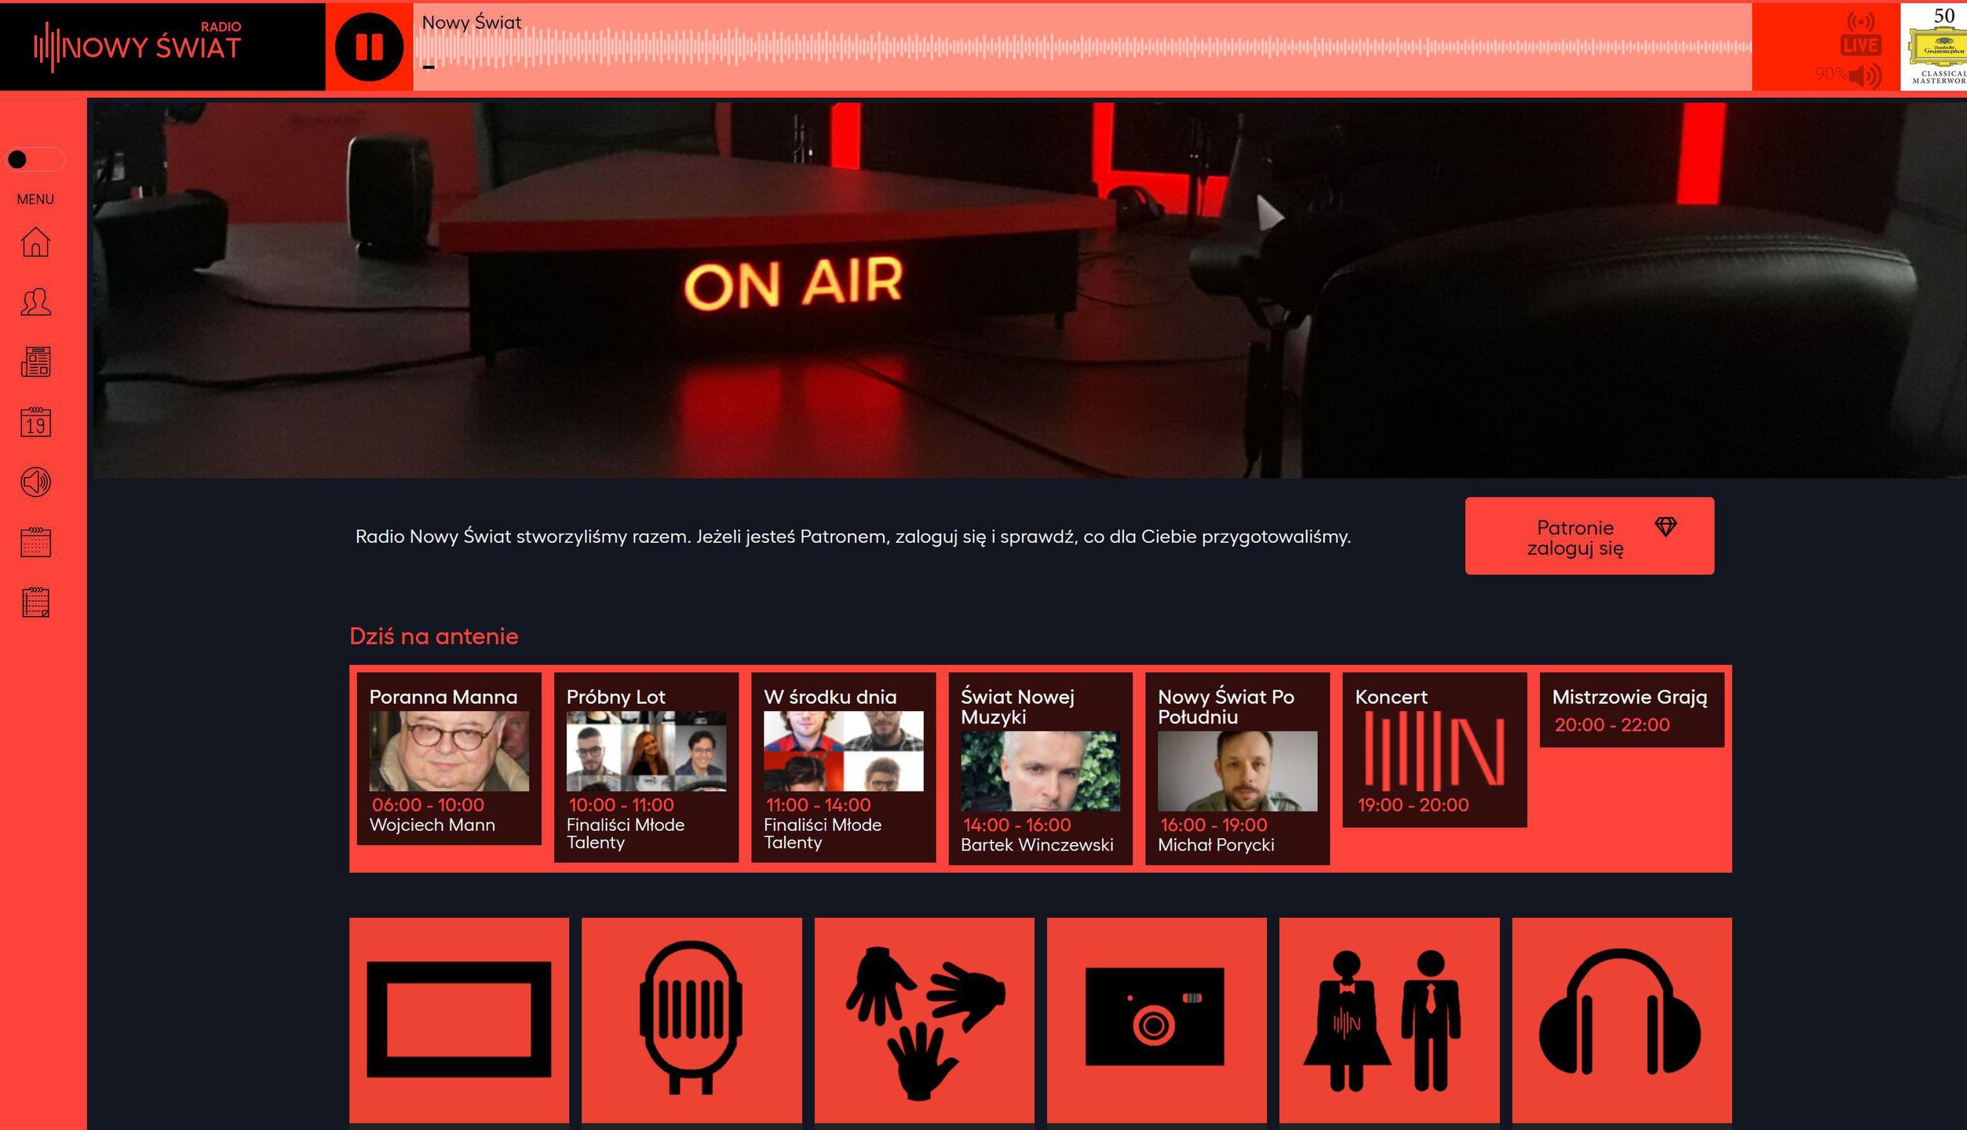Open Świat Nowej Muzyki program card
Image resolution: width=1967 pixels, height=1130 pixels.
[x=1039, y=769]
